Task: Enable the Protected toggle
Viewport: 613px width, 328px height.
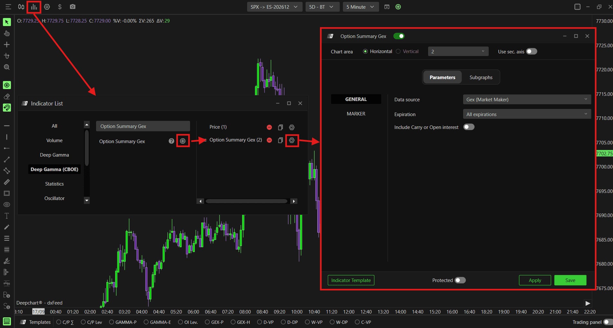Action: click(x=460, y=280)
